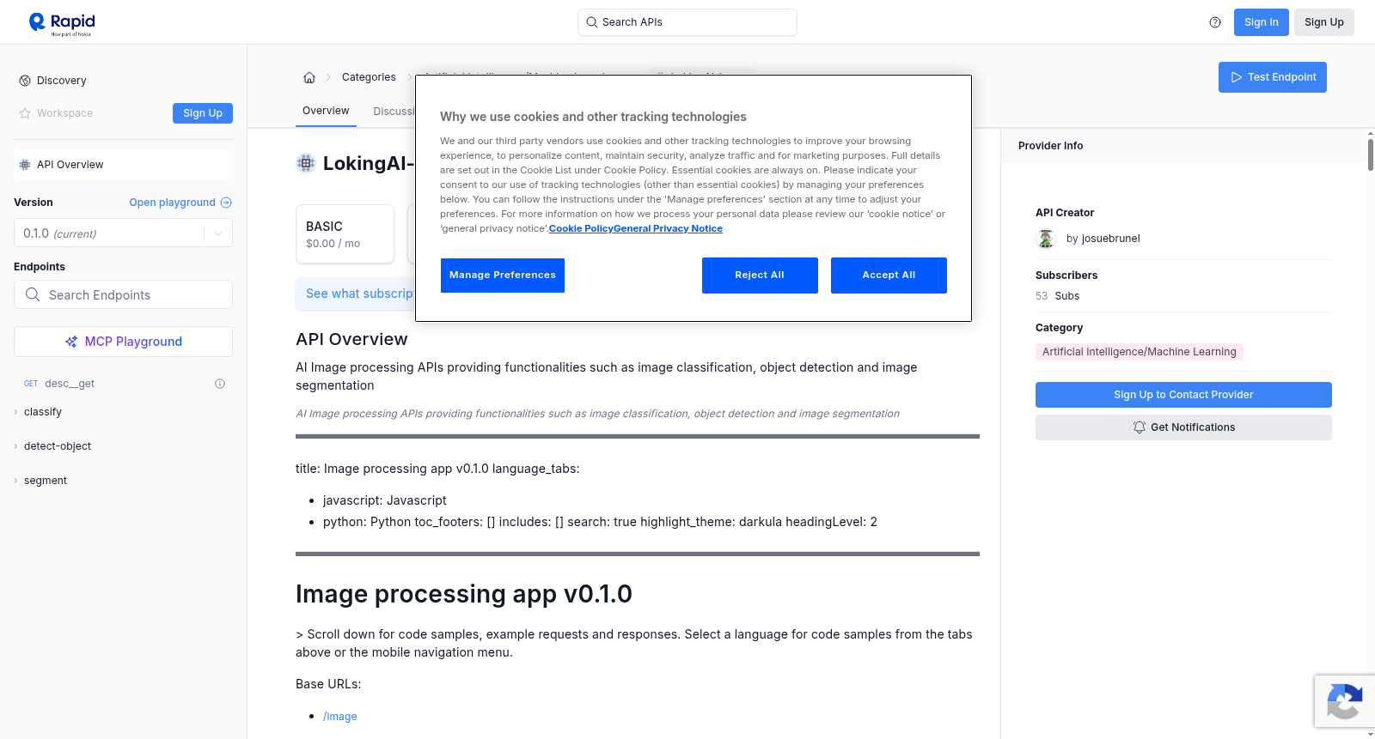Click the play icon on Test Endpoint
1375x739 pixels.
tap(1237, 77)
